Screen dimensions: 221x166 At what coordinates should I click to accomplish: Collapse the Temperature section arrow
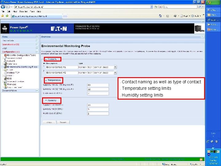click(46, 80)
